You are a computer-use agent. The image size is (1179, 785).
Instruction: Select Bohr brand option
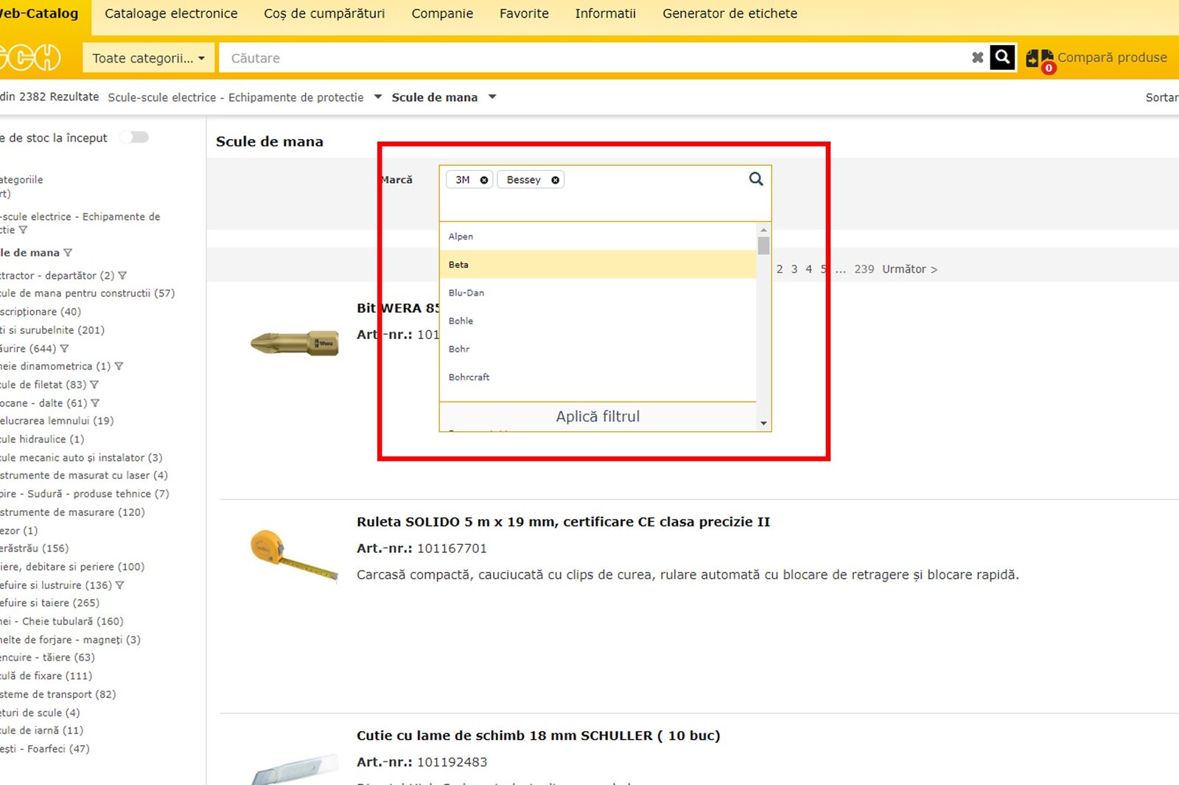click(x=598, y=349)
